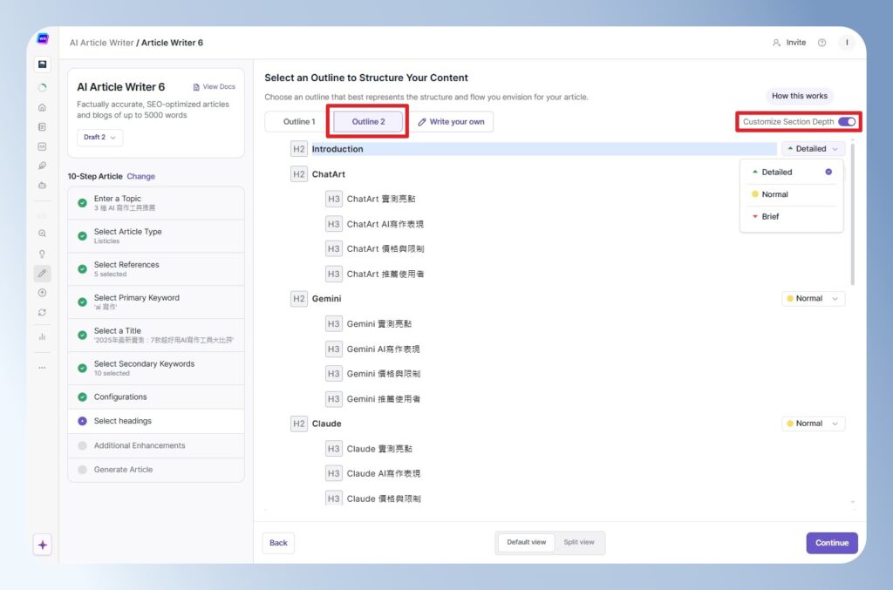Click the H2 badge beside Claude heading
The width and height of the screenshot is (893, 590).
coord(299,424)
